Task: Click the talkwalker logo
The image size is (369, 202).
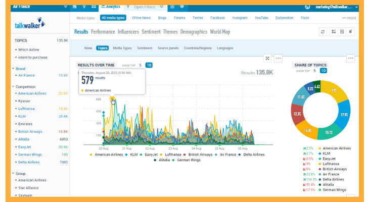Action: (30, 24)
